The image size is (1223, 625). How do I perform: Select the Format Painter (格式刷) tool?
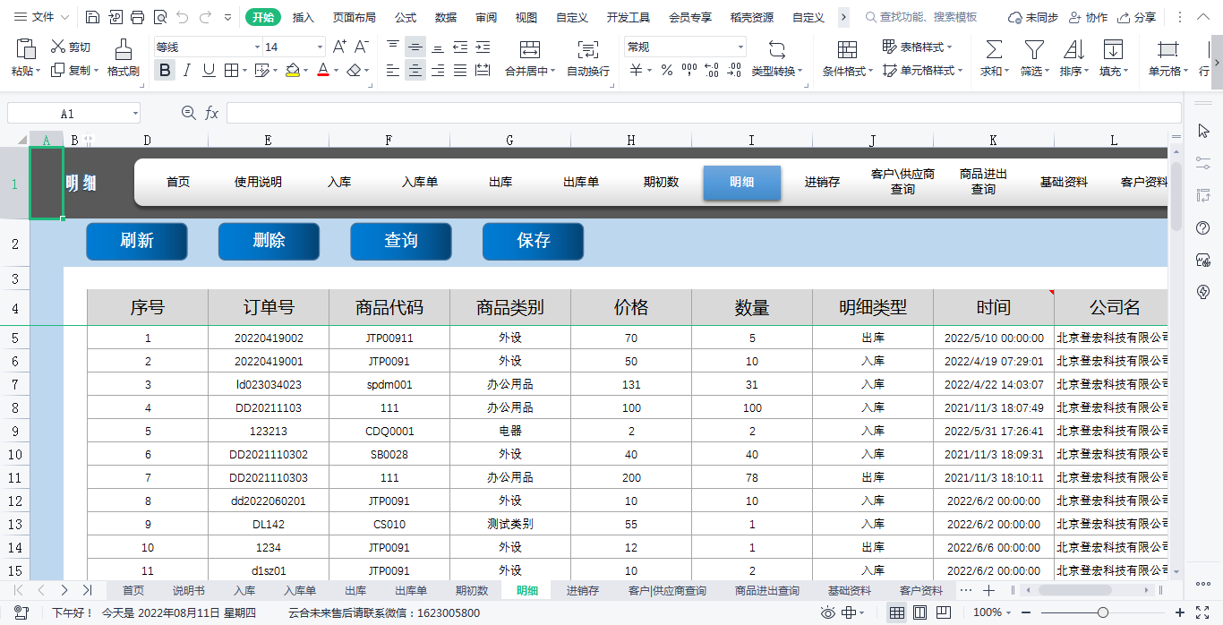click(x=124, y=58)
